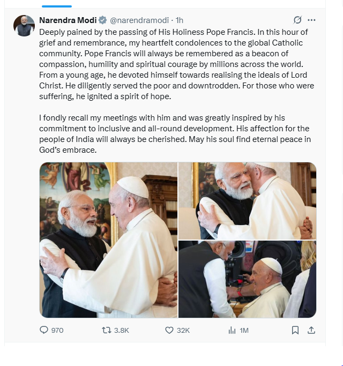Click the 970 replies count

[57, 330]
